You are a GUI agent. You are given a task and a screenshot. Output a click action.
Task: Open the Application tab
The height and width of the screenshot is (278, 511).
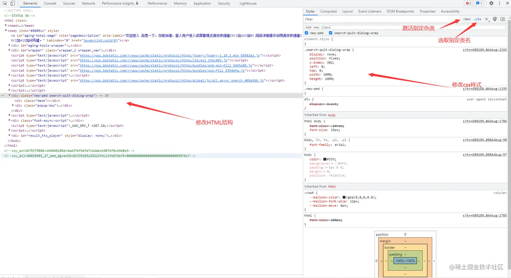[x=202, y=3]
